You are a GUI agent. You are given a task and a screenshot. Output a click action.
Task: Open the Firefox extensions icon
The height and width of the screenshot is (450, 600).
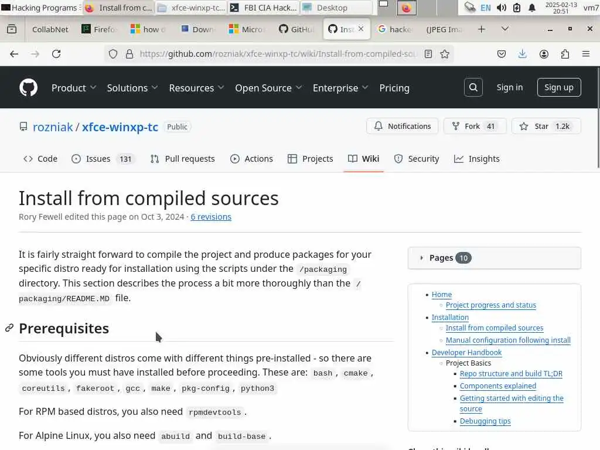[565, 54]
